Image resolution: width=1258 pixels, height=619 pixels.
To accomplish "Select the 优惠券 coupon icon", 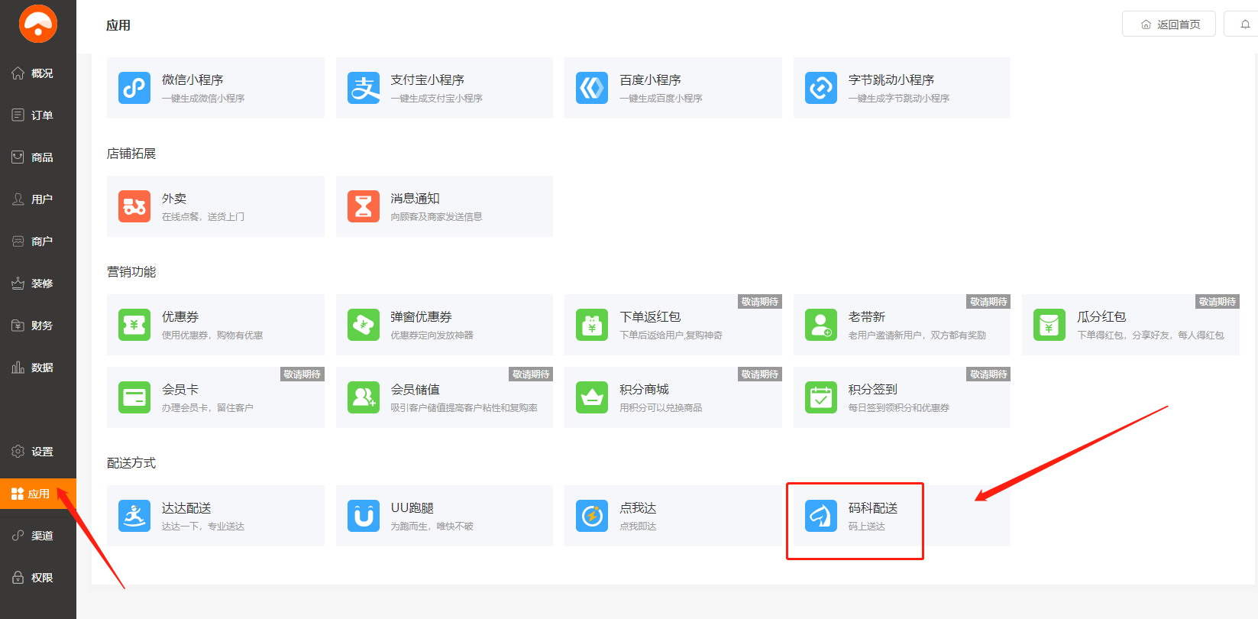I will (x=134, y=325).
